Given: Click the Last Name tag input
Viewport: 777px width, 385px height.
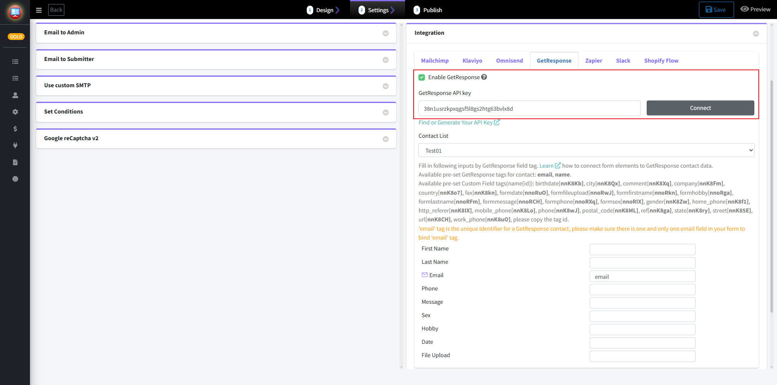Looking at the screenshot, I should (642, 263).
